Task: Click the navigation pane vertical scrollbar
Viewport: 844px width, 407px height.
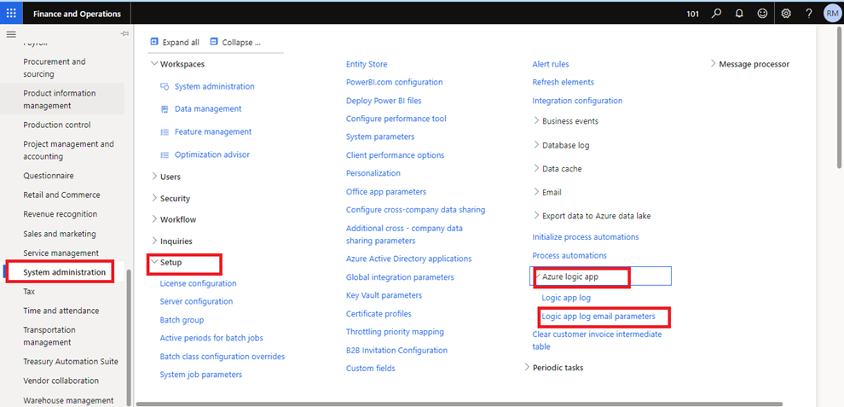Action: 128,336
